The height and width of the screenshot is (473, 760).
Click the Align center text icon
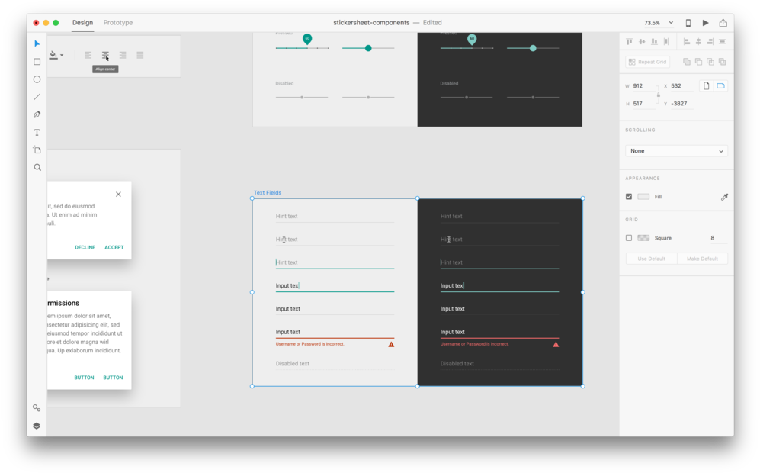(105, 55)
